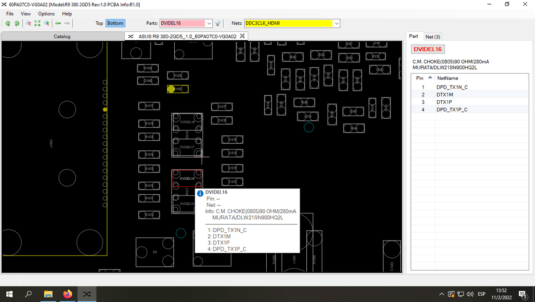Open Firefox from the taskbar
The width and height of the screenshot is (535, 302).
coord(67,294)
